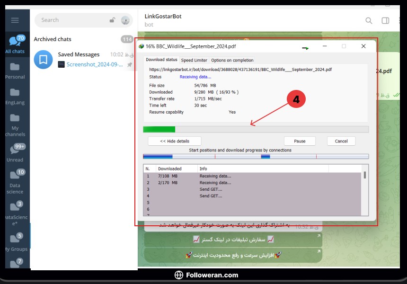The height and width of the screenshot is (284, 407).
Task: Select the All chats folder
Action: [15, 44]
